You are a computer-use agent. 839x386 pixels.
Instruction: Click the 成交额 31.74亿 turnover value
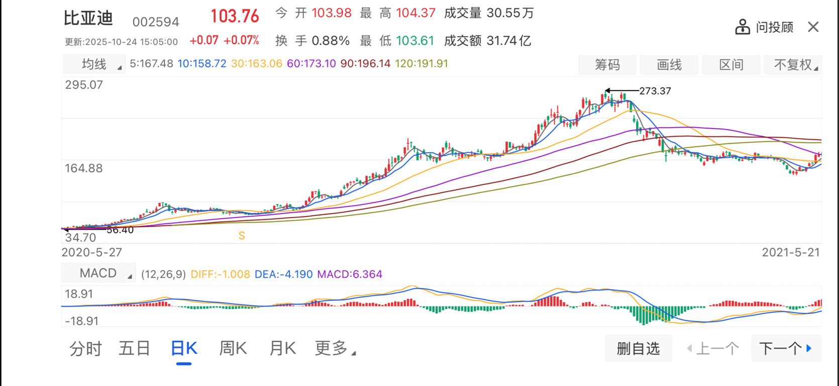(487, 41)
